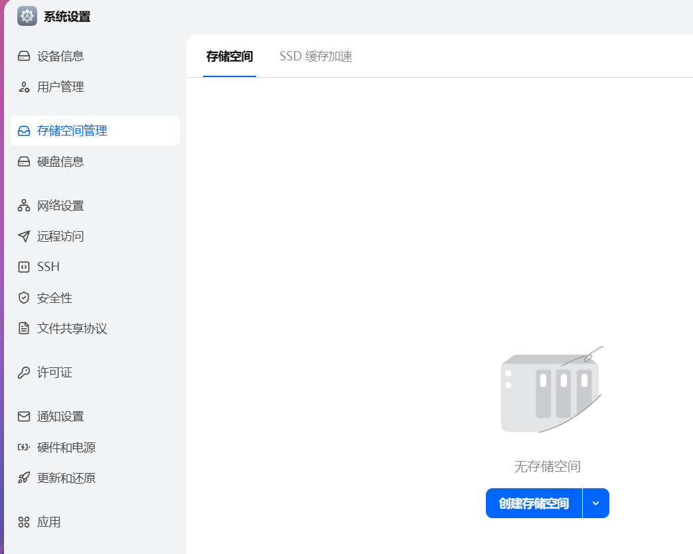The image size is (693, 554).
Task: Click the system settings gear icon at top
Action: [27, 16]
